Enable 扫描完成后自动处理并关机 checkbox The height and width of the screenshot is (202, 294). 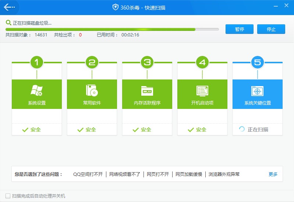[x=8, y=196]
